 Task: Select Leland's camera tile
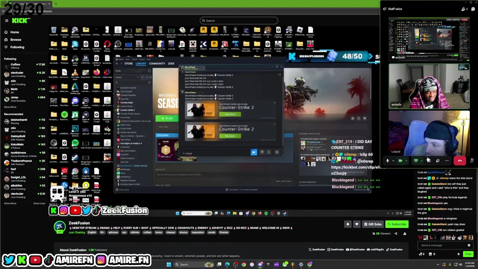[429, 133]
